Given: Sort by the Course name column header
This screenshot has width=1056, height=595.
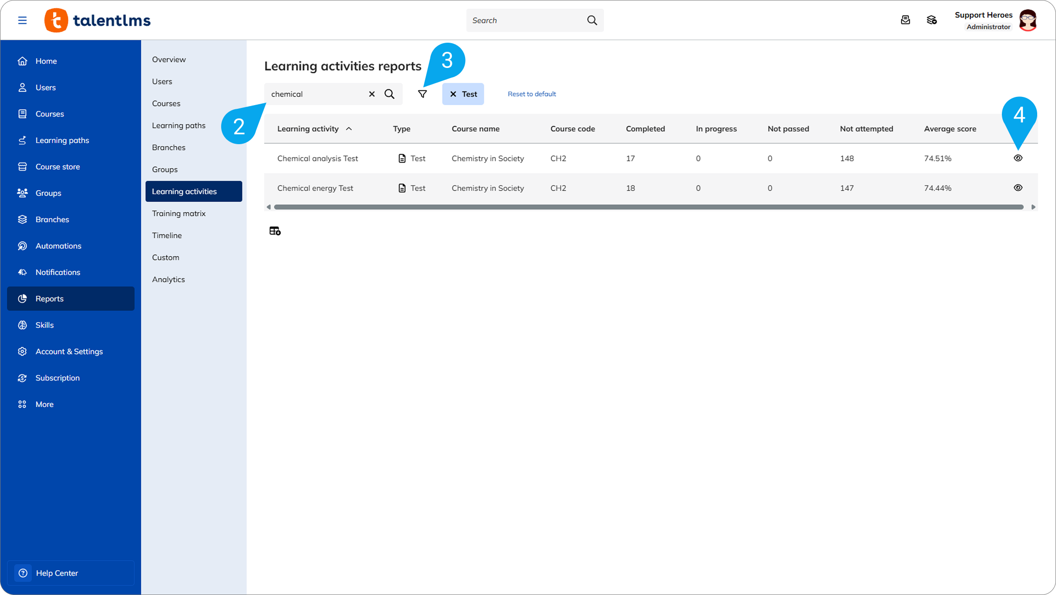Looking at the screenshot, I should pos(475,129).
